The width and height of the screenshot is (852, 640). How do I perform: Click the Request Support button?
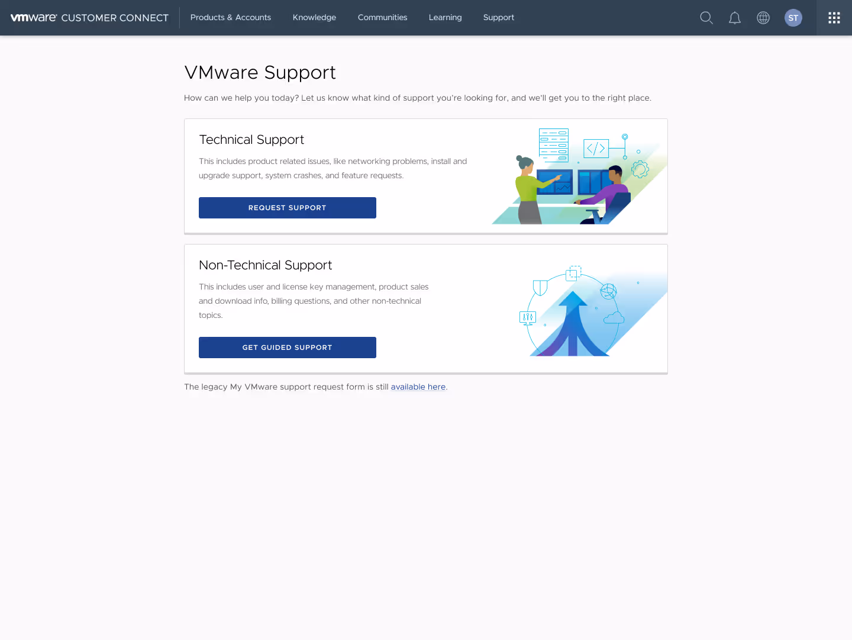tap(288, 208)
